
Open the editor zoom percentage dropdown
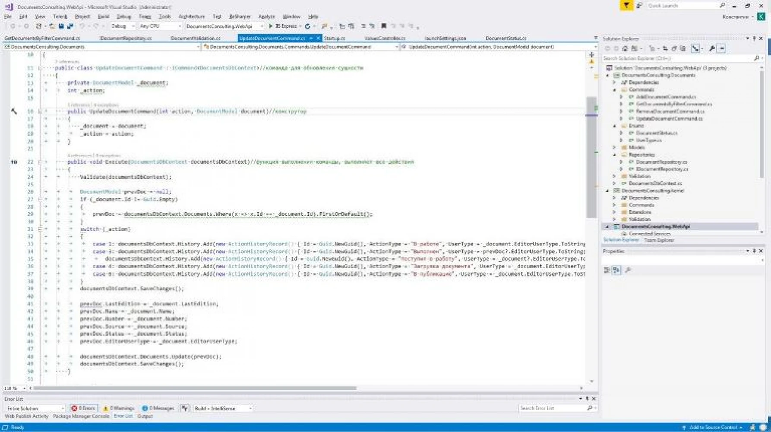point(15,388)
